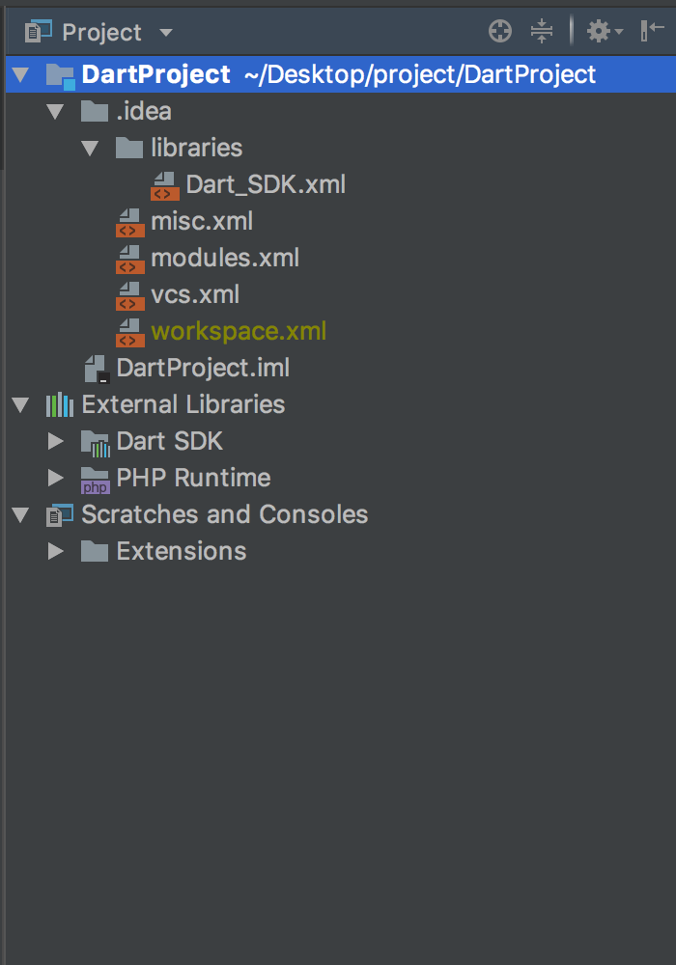Click the scroll from source target icon
Screen dimensions: 676x965
[499, 32]
